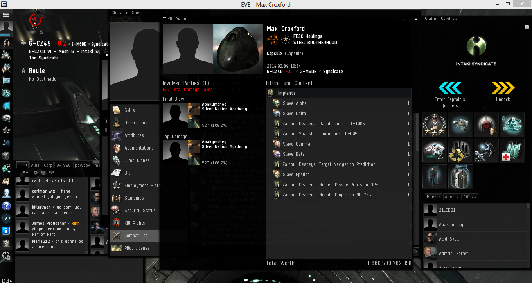This screenshot has width=532, height=283.
Task: Click the Slave Alpha implant icon
Action: coord(277,103)
